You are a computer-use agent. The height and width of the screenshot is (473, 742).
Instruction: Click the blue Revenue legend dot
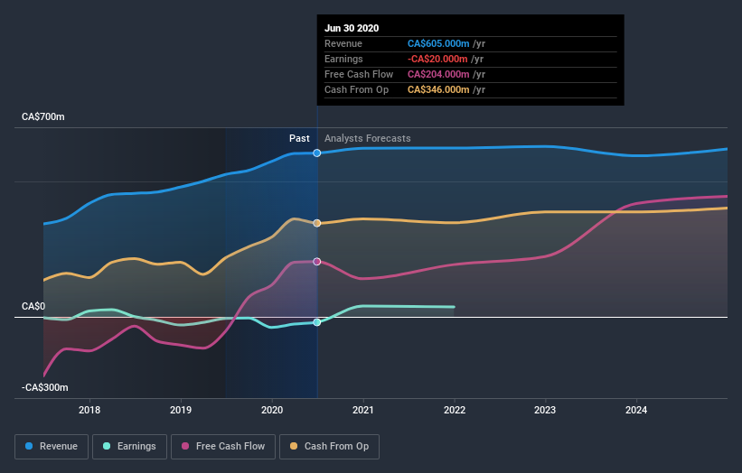(x=29, y=446)
